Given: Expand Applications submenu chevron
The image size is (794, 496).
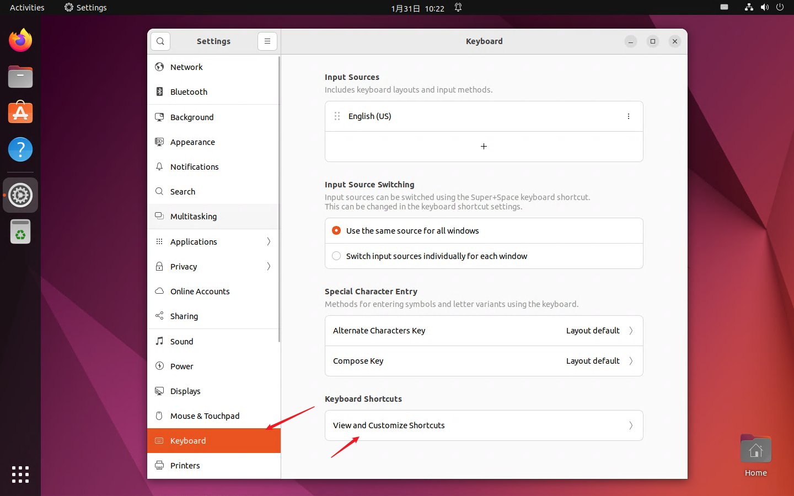Looking at the screenshot, I should tap(269, 241).
